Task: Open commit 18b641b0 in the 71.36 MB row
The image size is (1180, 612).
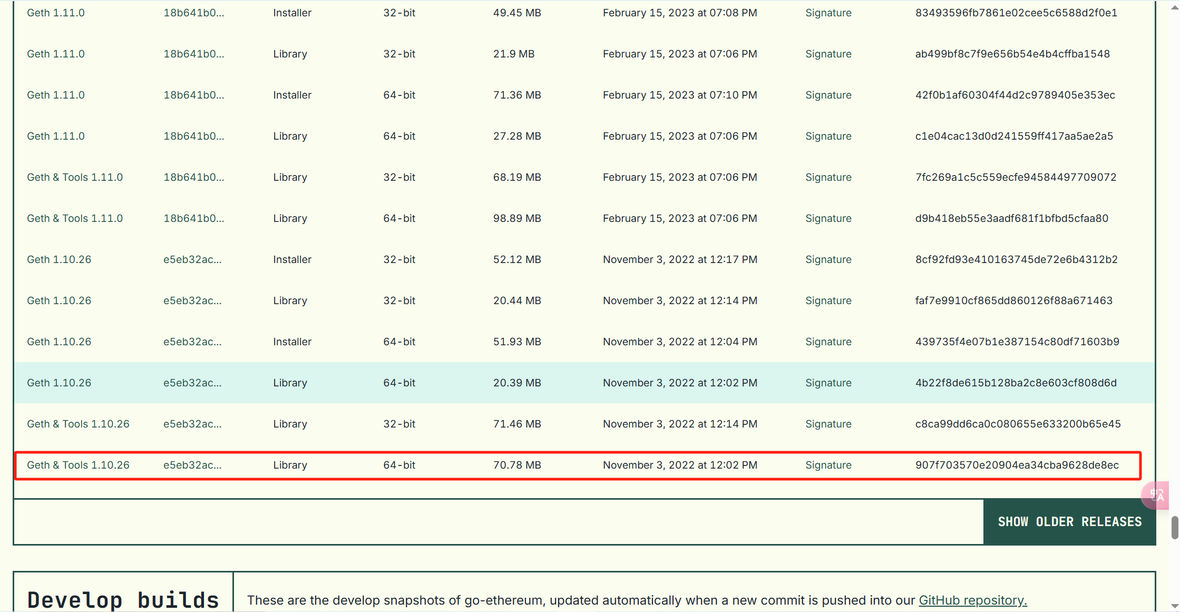Action: click(x=193, y=95)
